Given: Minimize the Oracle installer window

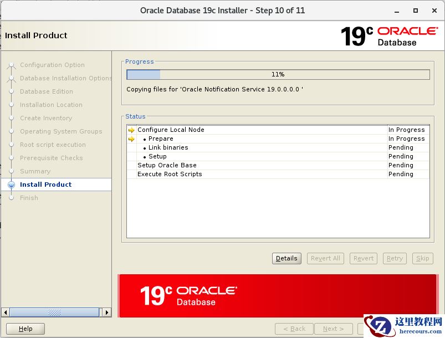Looking at the screenshot, I should coord(397,11).
